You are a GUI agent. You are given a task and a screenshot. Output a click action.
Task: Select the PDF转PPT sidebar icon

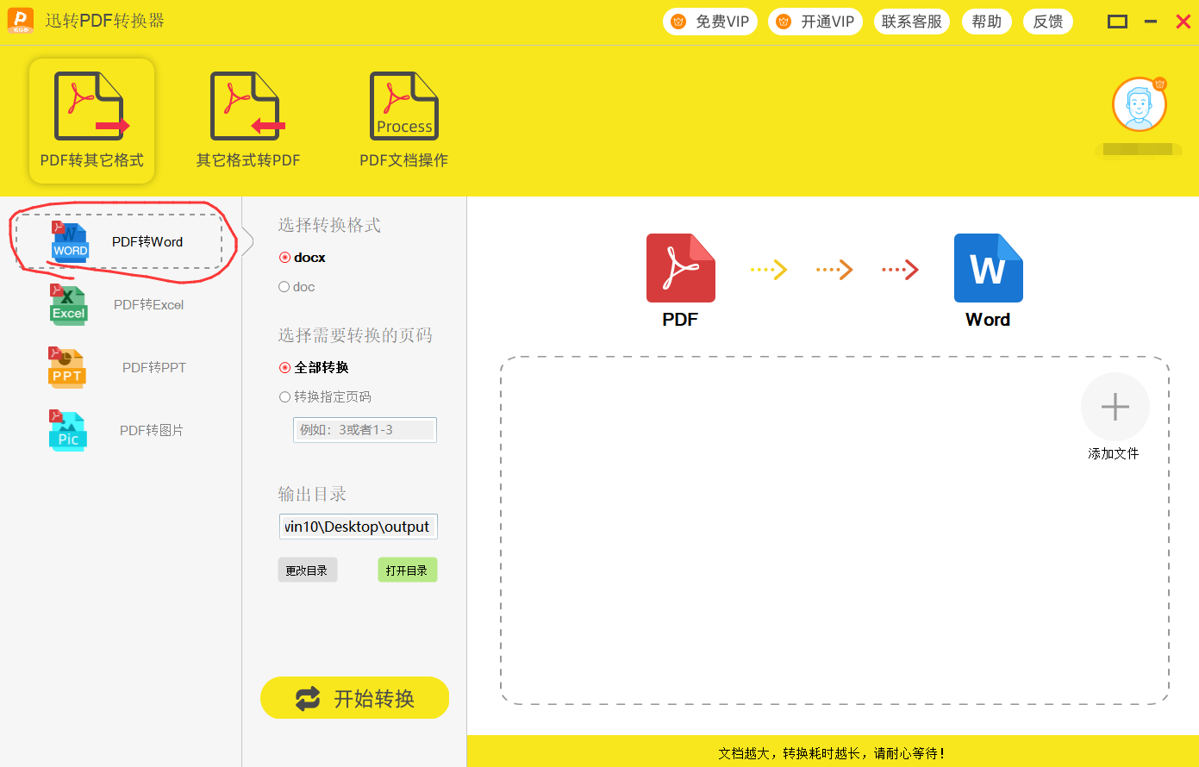point(67,368)
